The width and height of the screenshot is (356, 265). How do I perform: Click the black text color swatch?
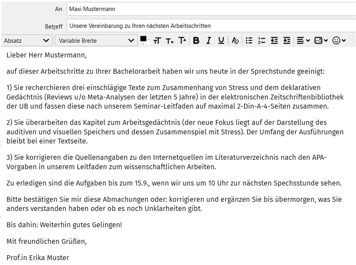143,39
